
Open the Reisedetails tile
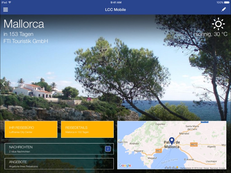pyautogui.click(x=87, y=129)
